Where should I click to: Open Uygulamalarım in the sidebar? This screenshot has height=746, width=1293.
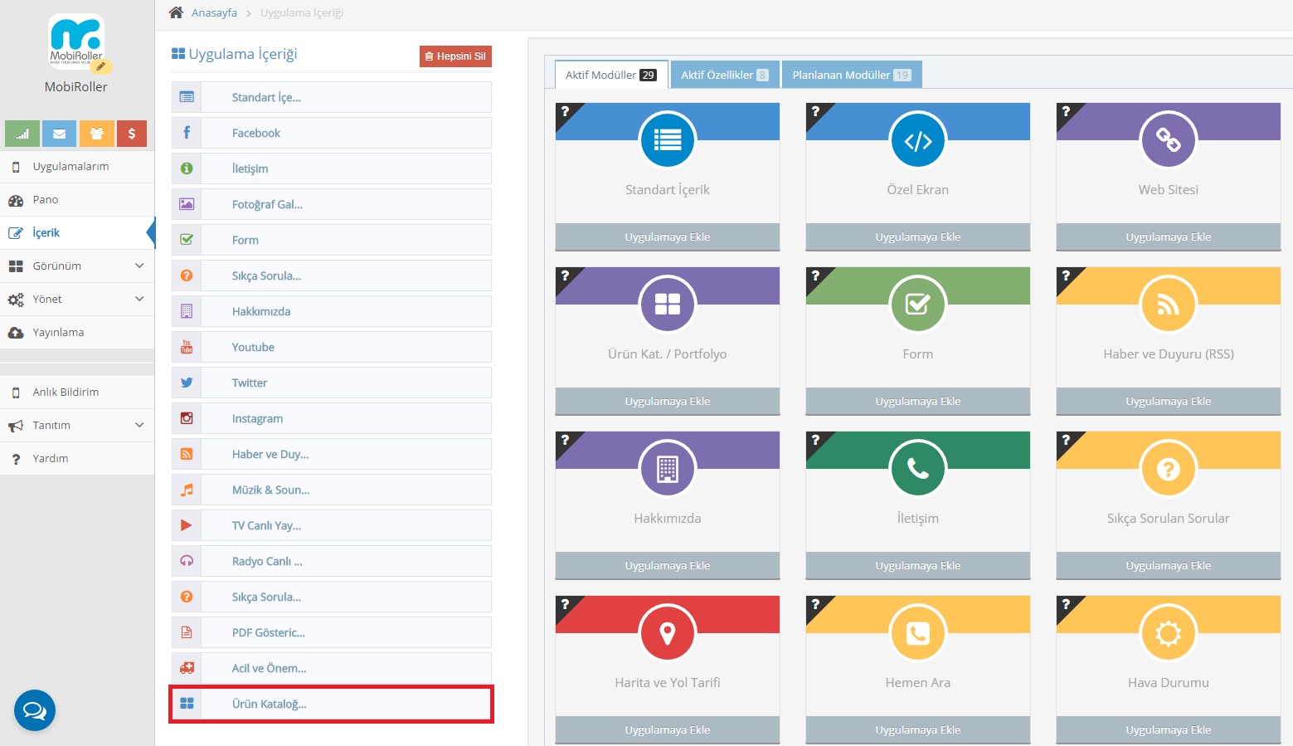[77, 166]
